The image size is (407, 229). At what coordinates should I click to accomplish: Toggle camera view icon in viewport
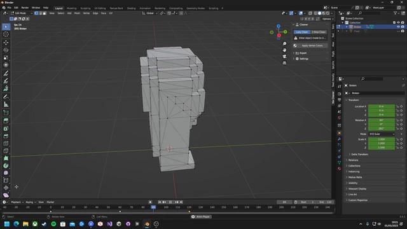pyautogui.click(x=284, y=57)
